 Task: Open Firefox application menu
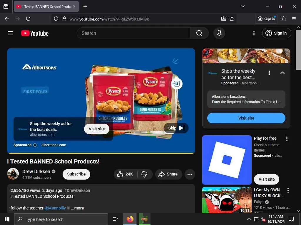[x=294, y=19]
